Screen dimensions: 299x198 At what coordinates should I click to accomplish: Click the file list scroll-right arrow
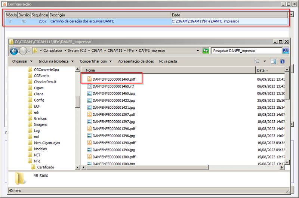click(282, 167)
